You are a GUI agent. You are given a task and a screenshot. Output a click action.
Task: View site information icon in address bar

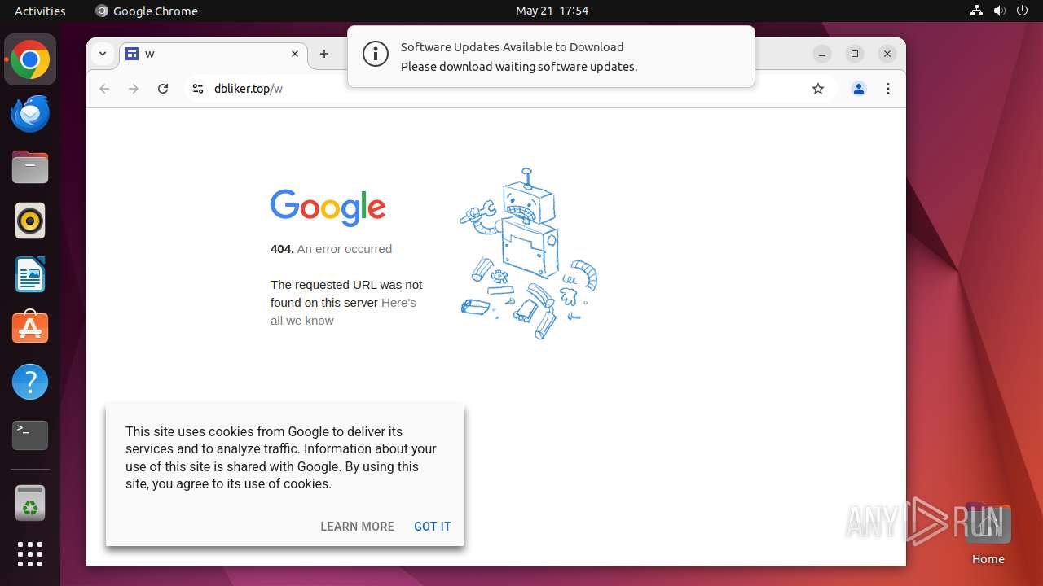(197, 89)
